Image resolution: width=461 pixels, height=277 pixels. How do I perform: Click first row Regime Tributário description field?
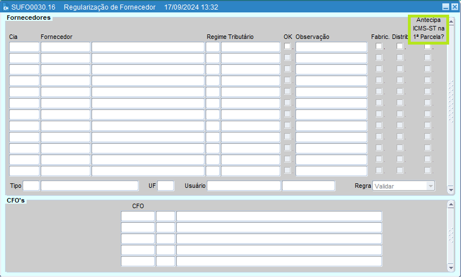coord(250,47)
